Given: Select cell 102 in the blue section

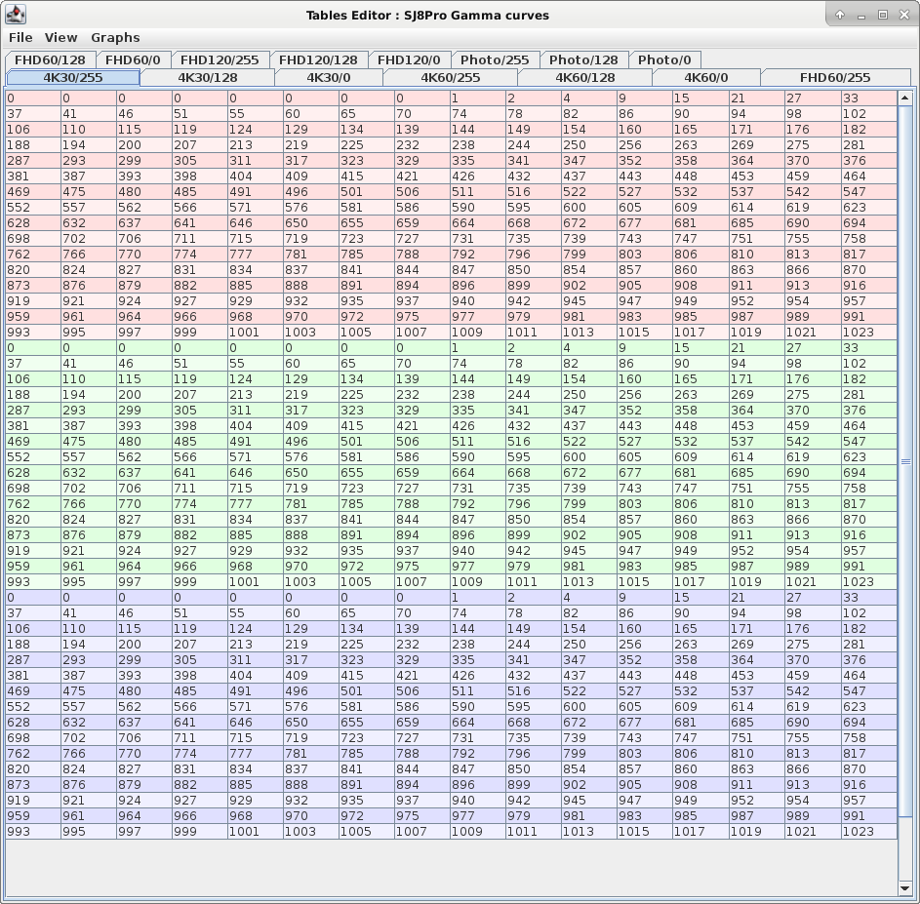Looking at the screenshot, I should [x=869, y=613].
